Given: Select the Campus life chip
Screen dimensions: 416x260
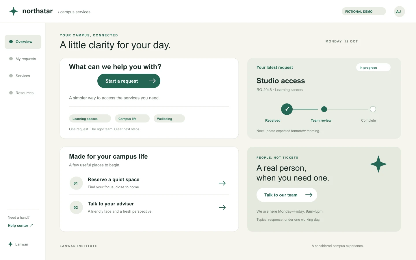Looking at the screenshot, I should point(132,118).
